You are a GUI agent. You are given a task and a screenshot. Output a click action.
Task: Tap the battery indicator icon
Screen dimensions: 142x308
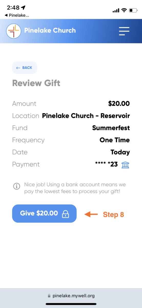coord(133,11)
